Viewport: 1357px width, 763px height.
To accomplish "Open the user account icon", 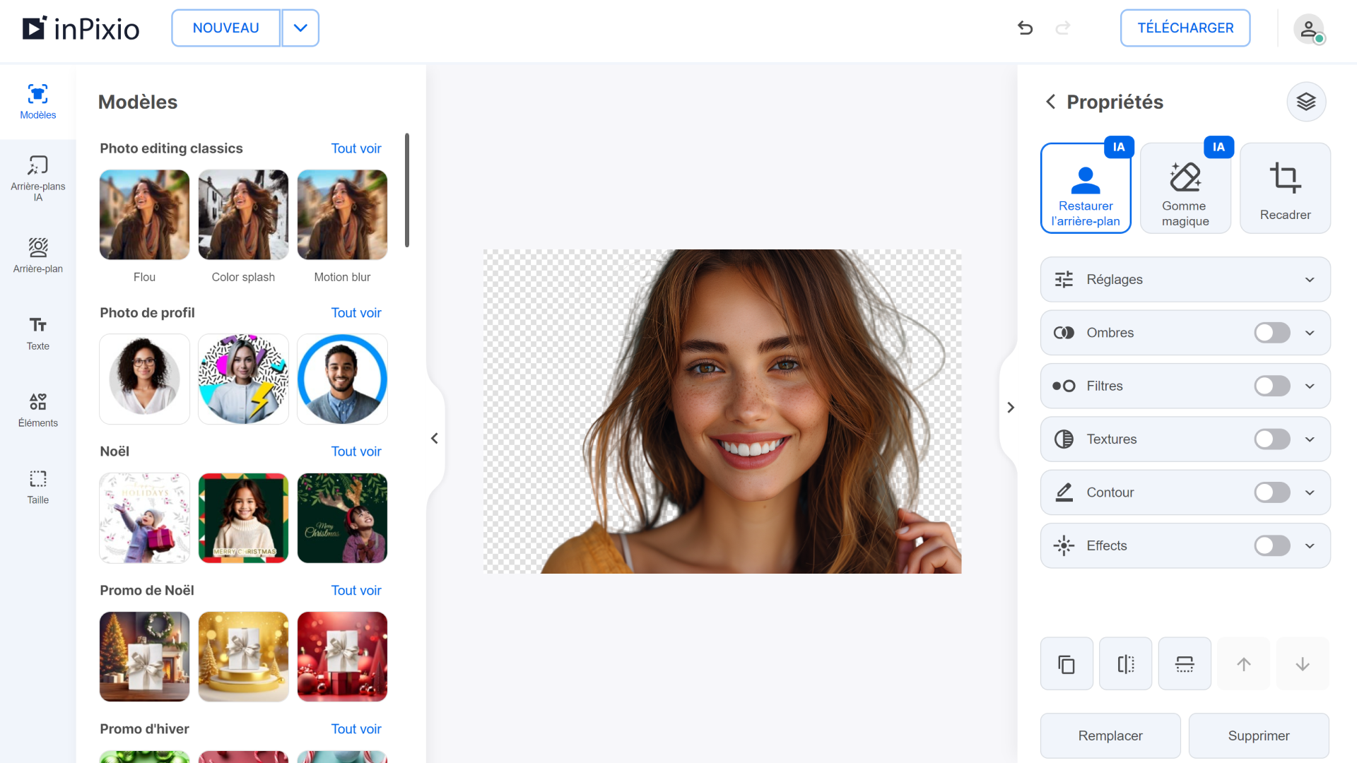I will point(1308,29).
